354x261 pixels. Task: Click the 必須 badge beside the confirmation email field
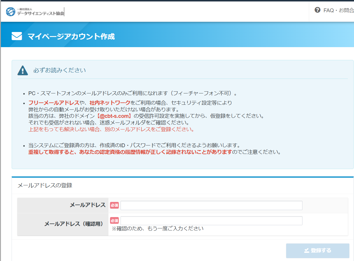pyautogui.click(x=114, y=221)
